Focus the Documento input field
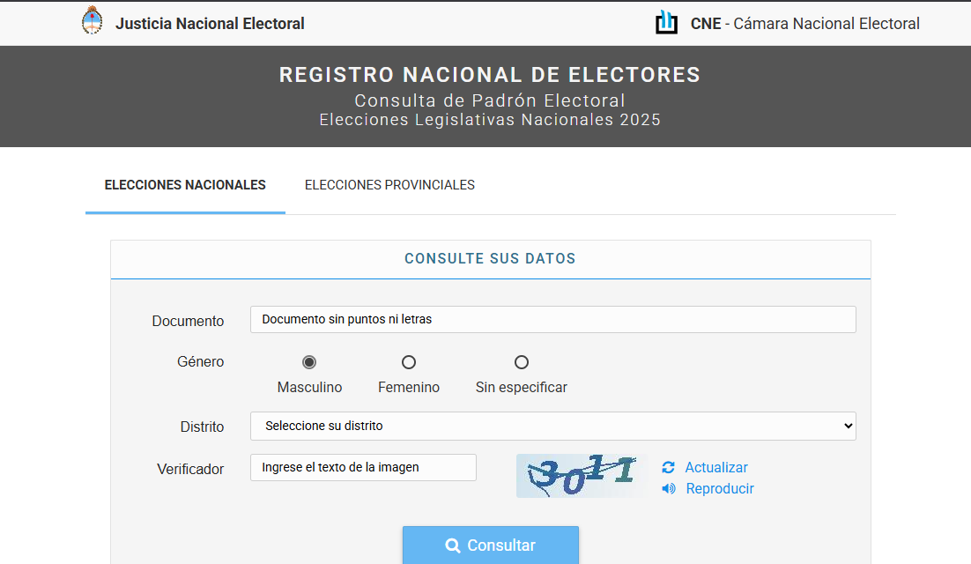Viewport: 971px width, 564px height. point(553,320)
